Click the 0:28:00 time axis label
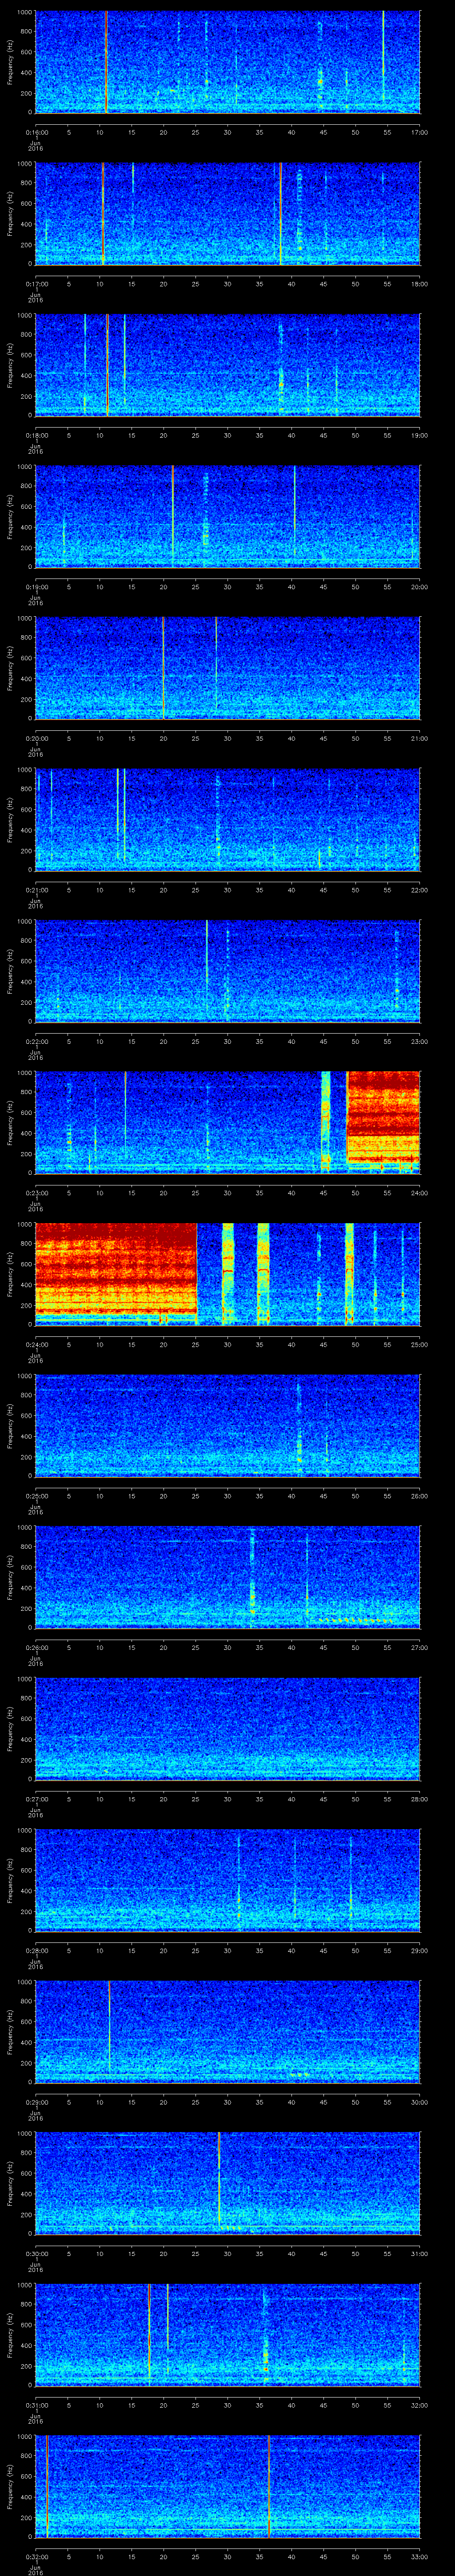The height and width of the screenshot is (2576, 455). pos(36,1950)
